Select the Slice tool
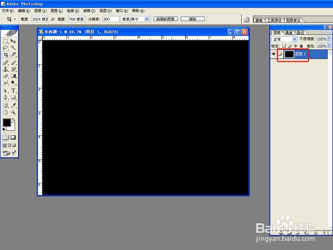This screenshot has width=333, height=250. point(13,54)
